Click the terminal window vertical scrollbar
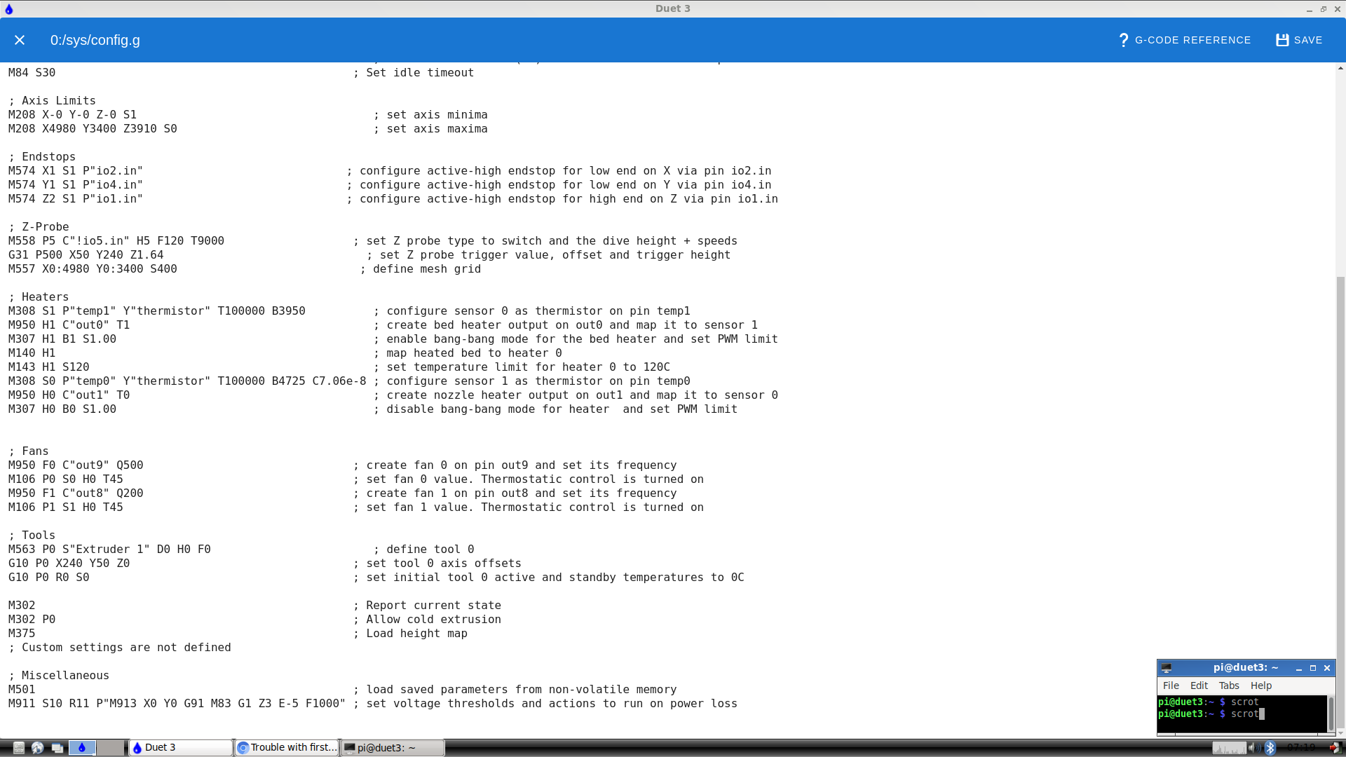The width and height of the screenshot is (1346, 757). point(1331,714)
